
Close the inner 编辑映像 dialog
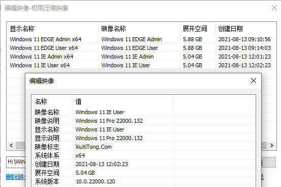click(254, 81)
